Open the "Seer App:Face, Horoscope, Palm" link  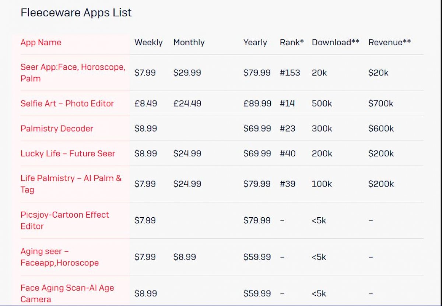click(73, 73)
